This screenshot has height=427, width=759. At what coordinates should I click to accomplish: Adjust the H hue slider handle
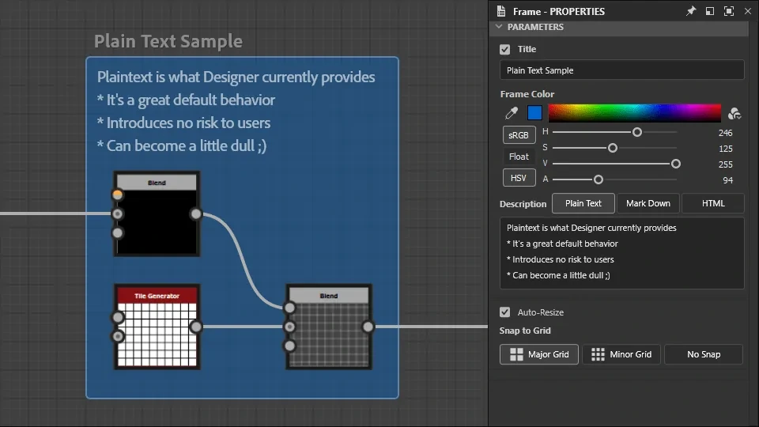[x=637, y=132]
